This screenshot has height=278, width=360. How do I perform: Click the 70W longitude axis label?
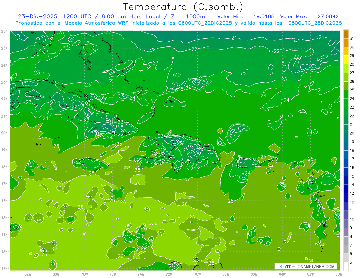click(197, 274)
